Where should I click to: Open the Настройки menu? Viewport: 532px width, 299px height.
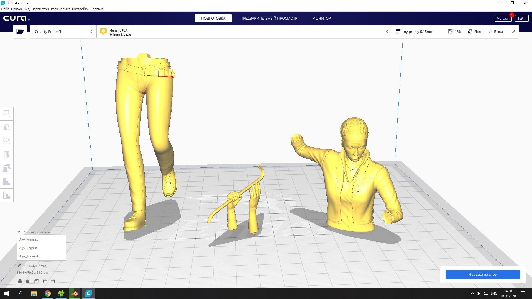(x=80, y=9)
